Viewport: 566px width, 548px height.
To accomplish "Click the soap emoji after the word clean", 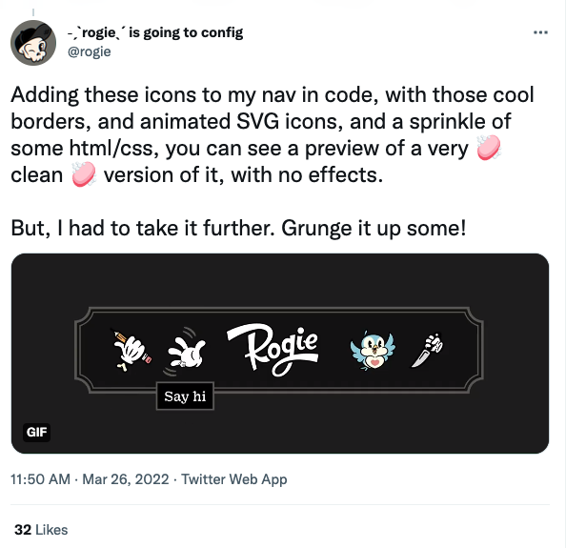I will [84, 174].
